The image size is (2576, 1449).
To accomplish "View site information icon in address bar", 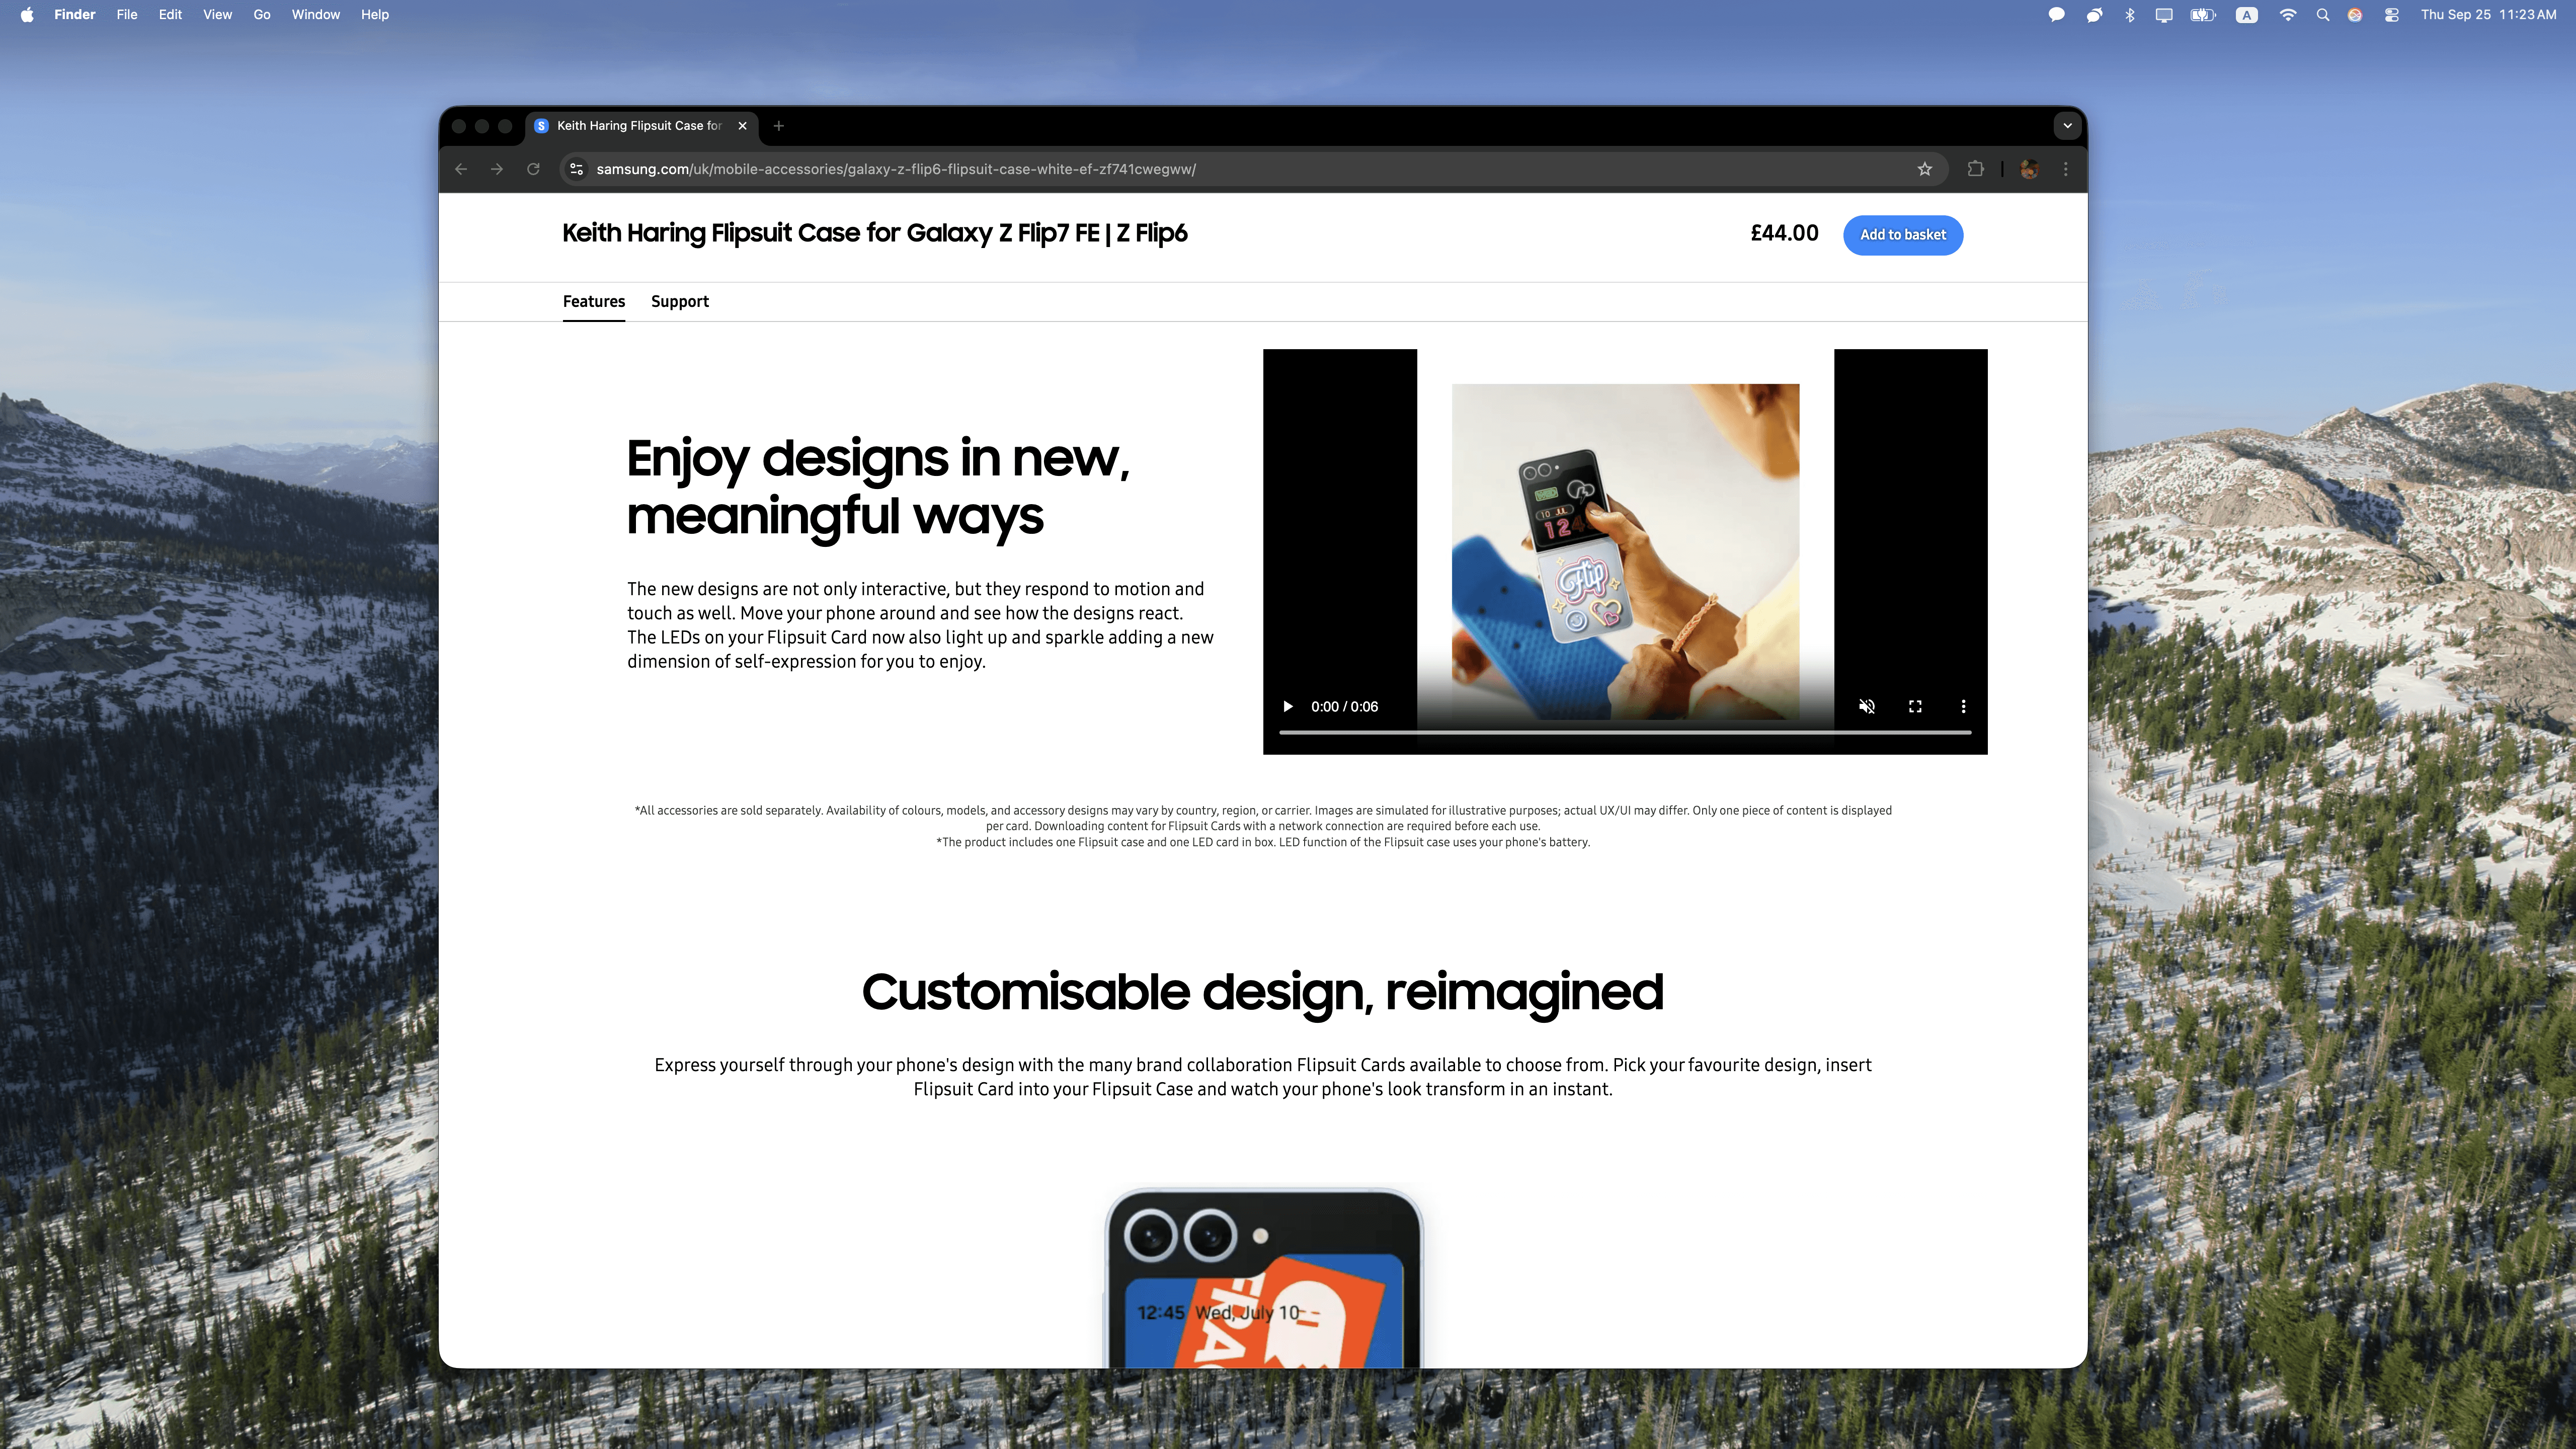I will [576, 169].
